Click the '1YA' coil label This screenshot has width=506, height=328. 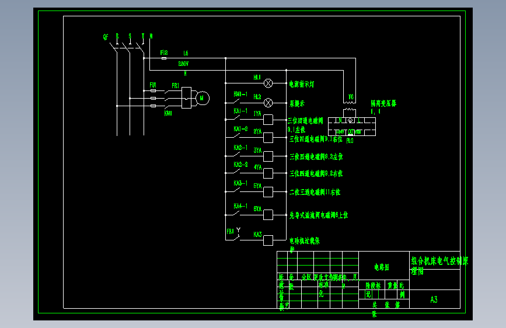pos(257,114)
